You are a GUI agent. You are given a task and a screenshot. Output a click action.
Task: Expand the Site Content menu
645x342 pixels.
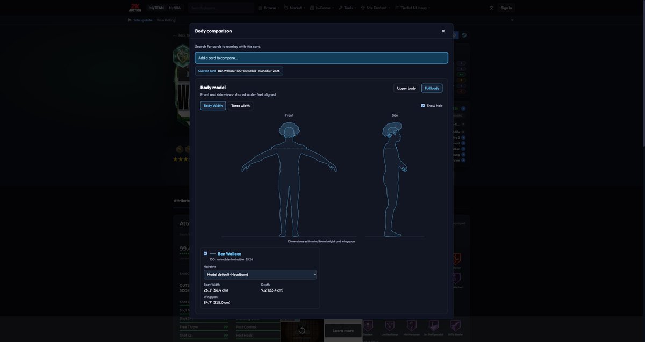point(376,8)
